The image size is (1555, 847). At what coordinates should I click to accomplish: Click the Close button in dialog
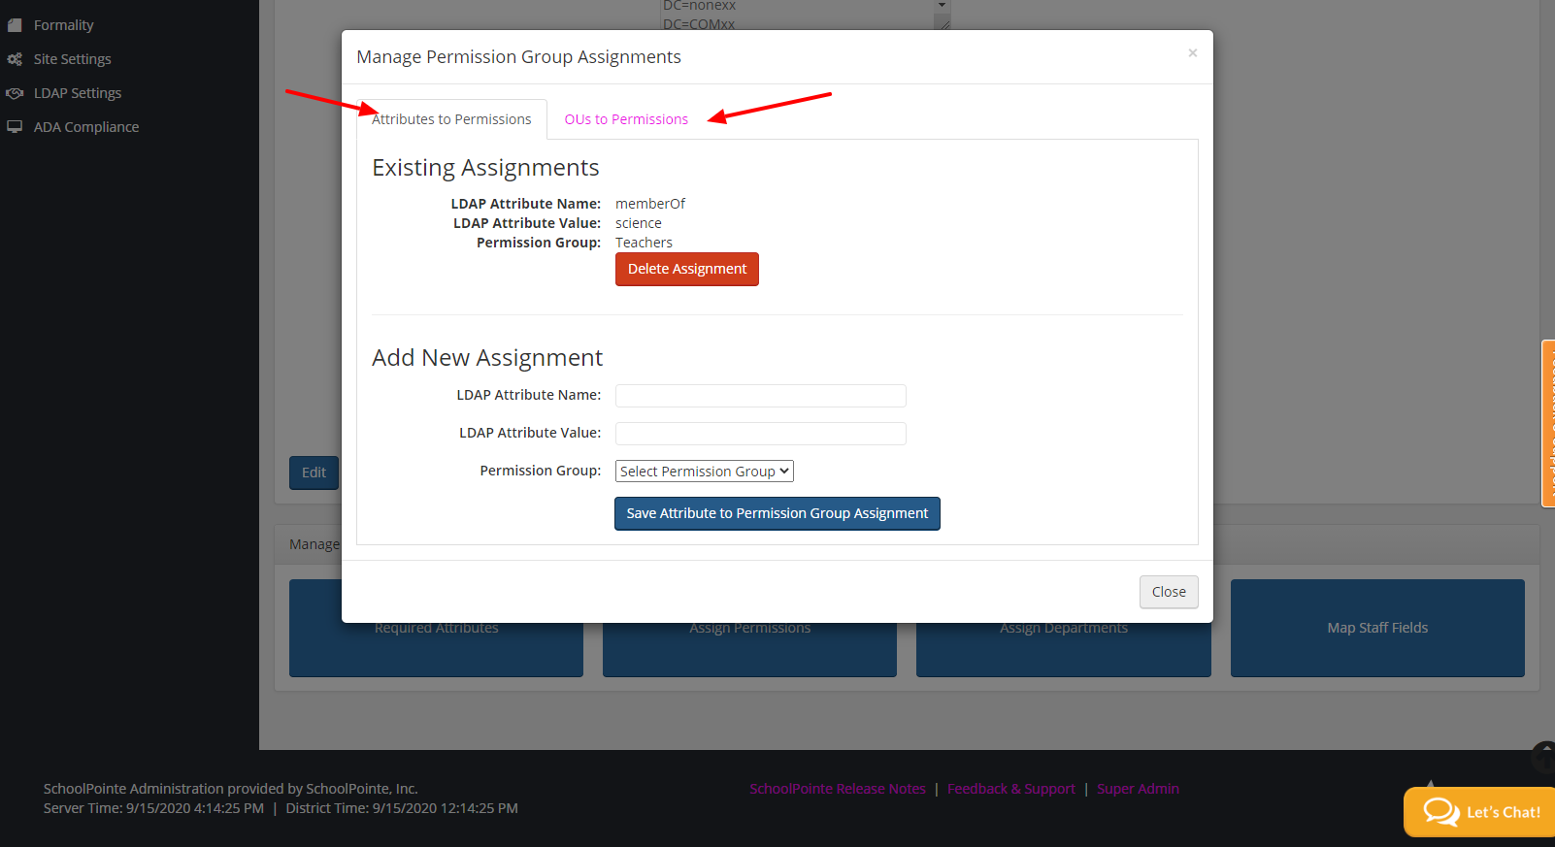click(x=1169, y=592)
